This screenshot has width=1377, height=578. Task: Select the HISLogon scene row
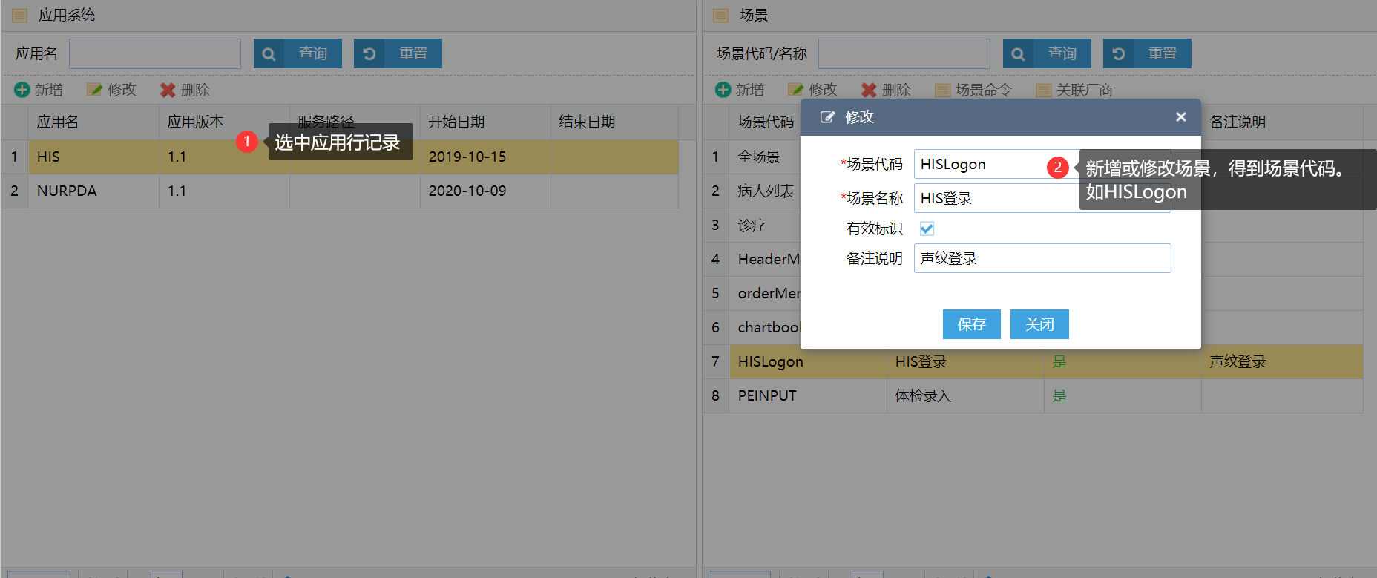[x=1033, y=361]
